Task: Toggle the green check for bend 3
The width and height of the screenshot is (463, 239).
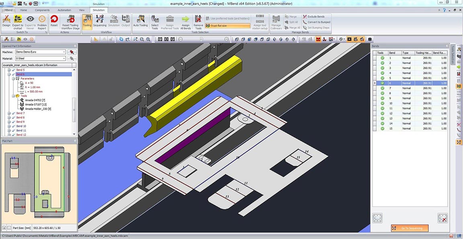Action: [382, 68]
